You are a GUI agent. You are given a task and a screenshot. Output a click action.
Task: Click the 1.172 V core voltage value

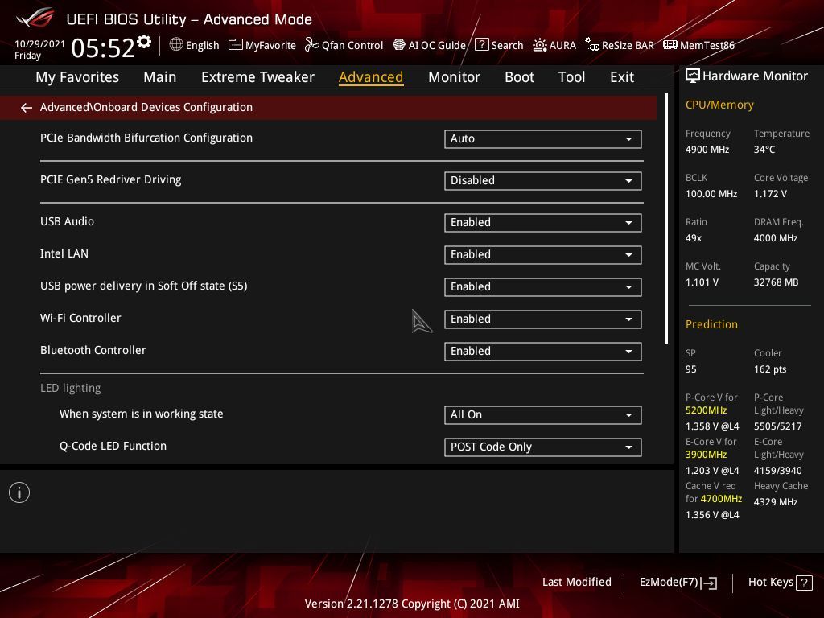770,194
